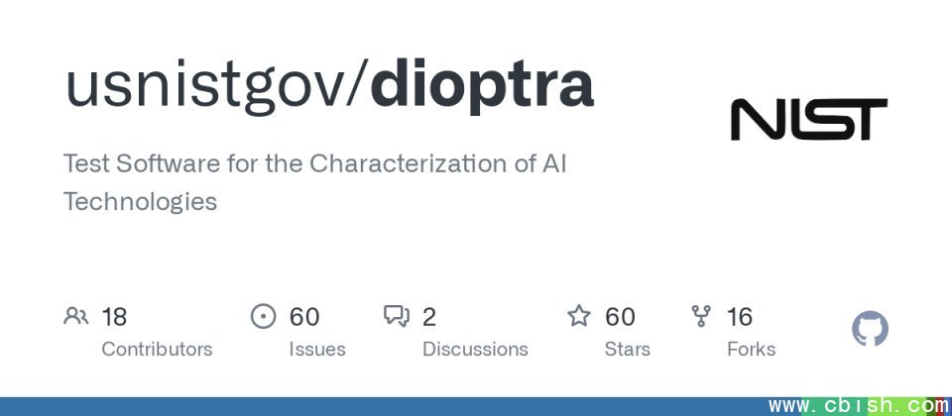952x416 pixels.
Task: Click the NIST logo
Action: pyautogui.click(x=808, y=119)
